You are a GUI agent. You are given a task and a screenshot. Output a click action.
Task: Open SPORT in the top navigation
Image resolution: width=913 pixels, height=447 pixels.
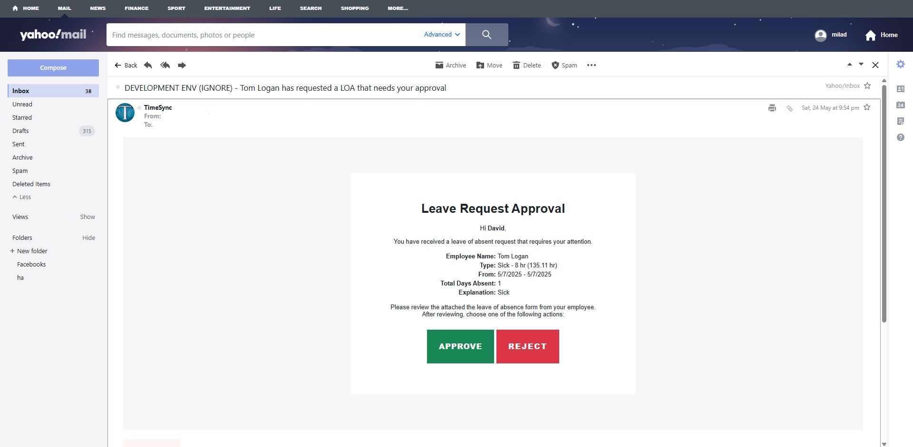[x=176, y=8]
